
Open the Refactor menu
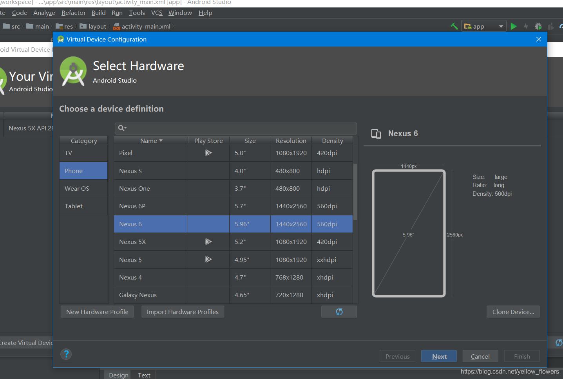click(74, 13)
